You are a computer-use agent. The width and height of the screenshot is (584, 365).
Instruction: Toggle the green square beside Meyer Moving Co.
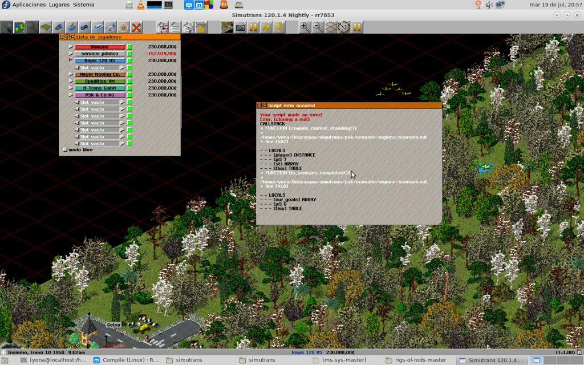[129, 75]
